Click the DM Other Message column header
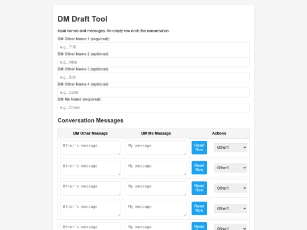Image resolution: width=307 pixels, height=230 pixels. point(90,133)
